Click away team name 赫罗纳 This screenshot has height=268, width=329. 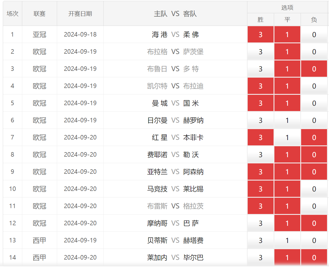[x=193, y=120]
